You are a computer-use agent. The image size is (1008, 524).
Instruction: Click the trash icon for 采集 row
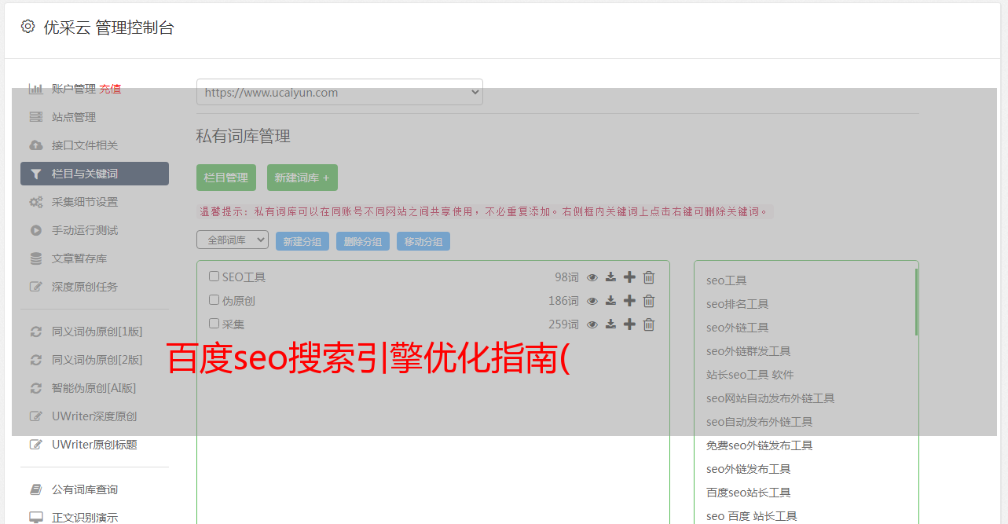click(x=649, y=324)
